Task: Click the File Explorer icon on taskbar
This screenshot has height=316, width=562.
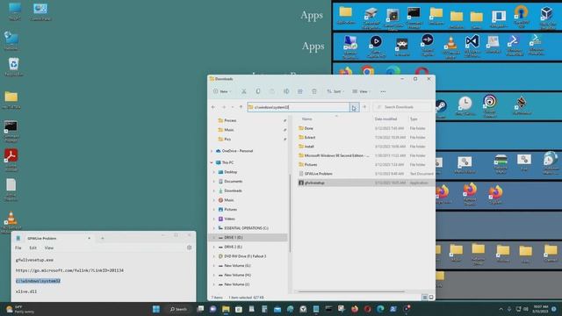Action: 226,309
